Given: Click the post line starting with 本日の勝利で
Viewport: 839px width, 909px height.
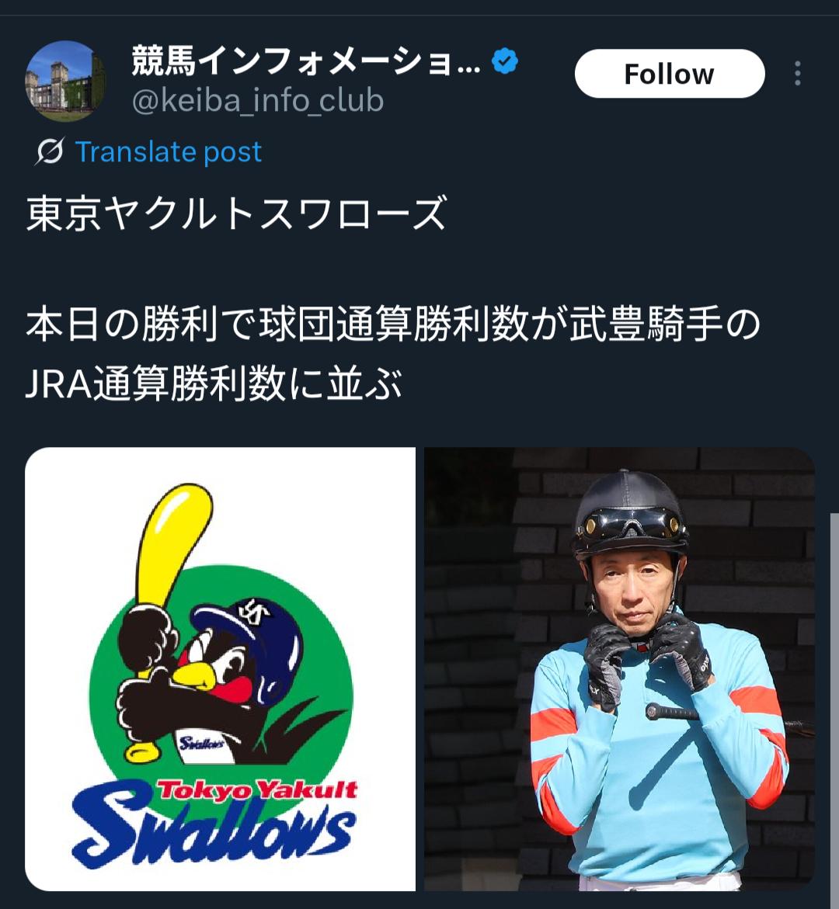Looking at the screenshot, I should [393, 324].
